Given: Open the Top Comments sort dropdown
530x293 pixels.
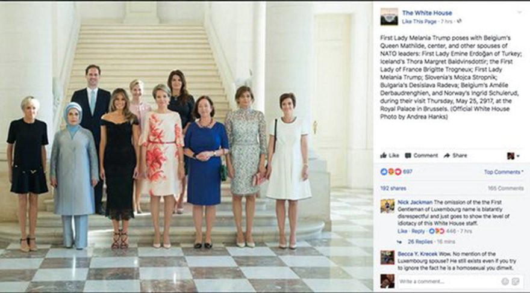Looking at the screenshot, I should (503, 172).
